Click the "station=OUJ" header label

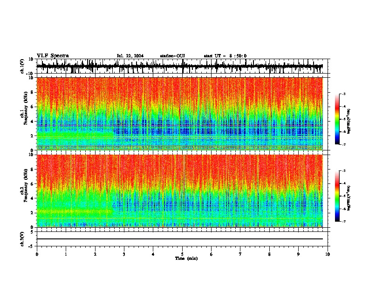point(172,56)
